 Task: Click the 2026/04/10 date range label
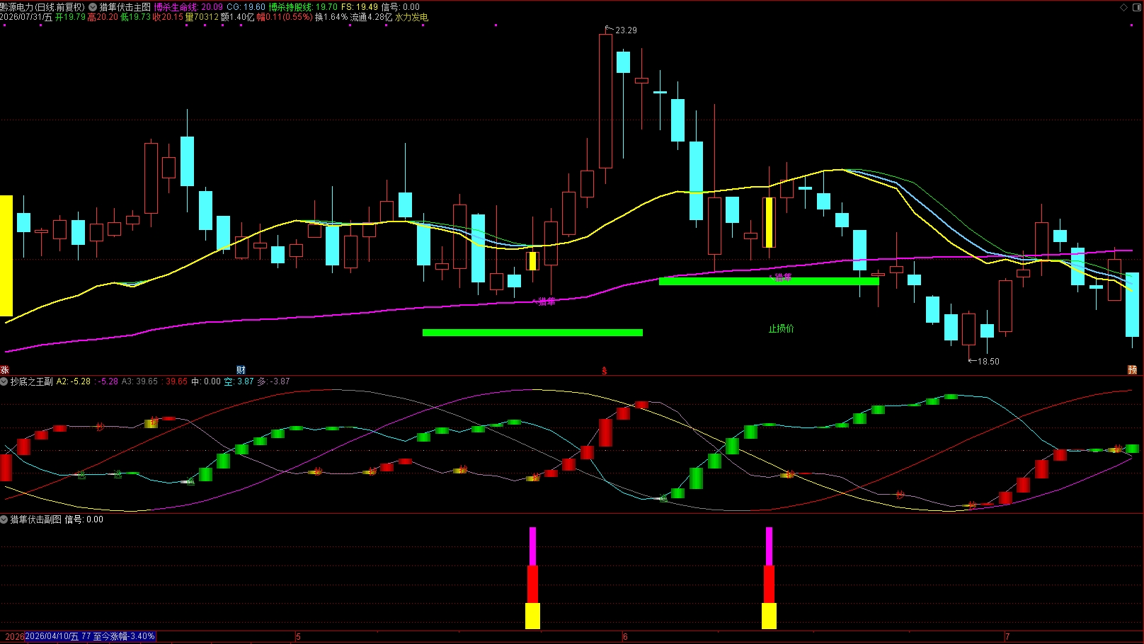(90, 636)
